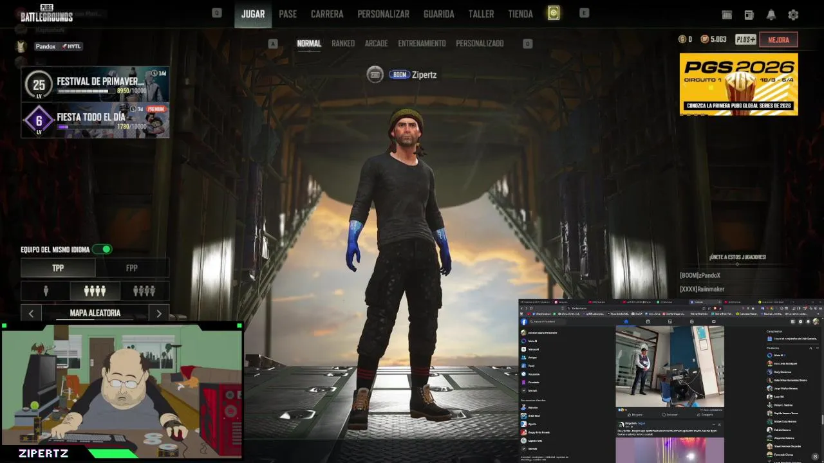Screen dimensions: 824x463
Task: Click the browser address bar
Action: click(634, 308)
